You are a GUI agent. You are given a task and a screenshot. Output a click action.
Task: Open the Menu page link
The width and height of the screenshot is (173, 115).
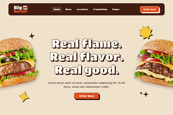[x=68, y=9]
